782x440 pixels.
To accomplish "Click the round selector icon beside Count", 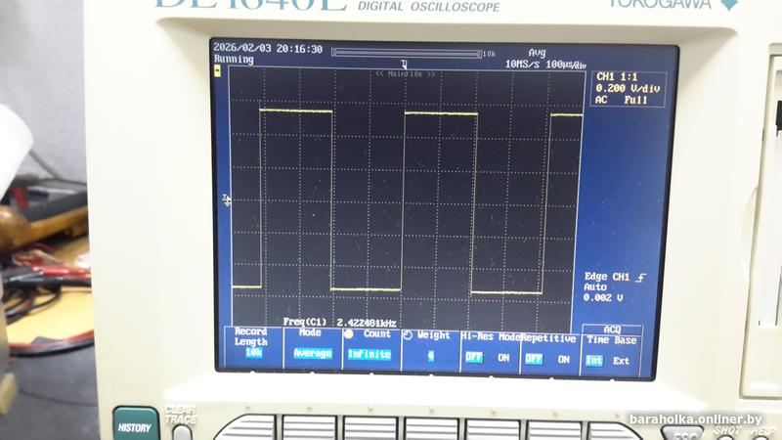I will (x=349, y=333).
